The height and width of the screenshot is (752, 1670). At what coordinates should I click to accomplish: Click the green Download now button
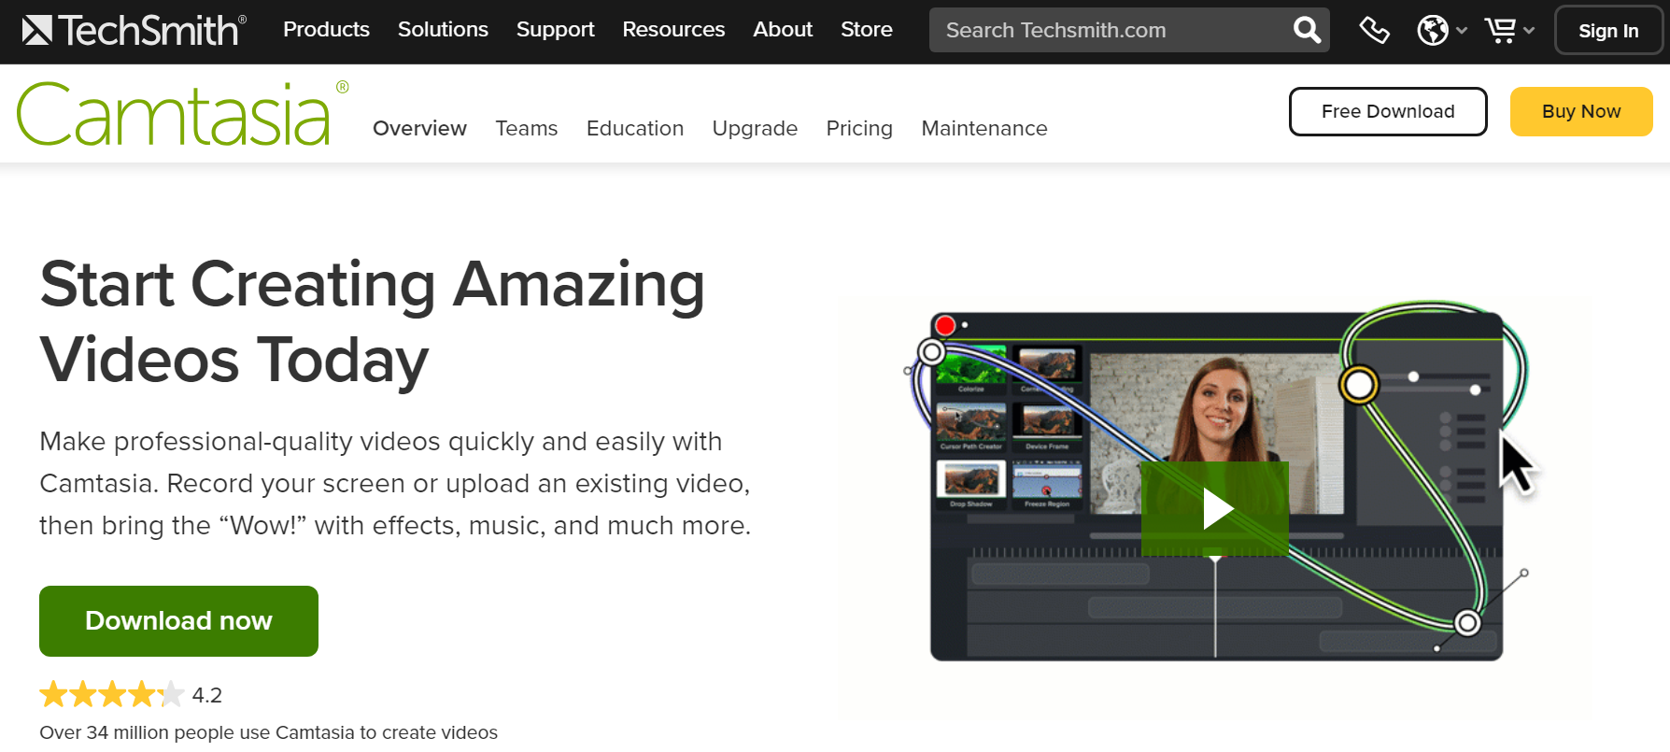(178, 621)
